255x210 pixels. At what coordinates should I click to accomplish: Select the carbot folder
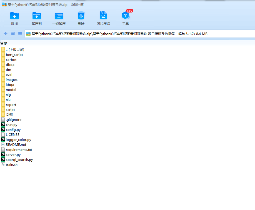[9, 60]
